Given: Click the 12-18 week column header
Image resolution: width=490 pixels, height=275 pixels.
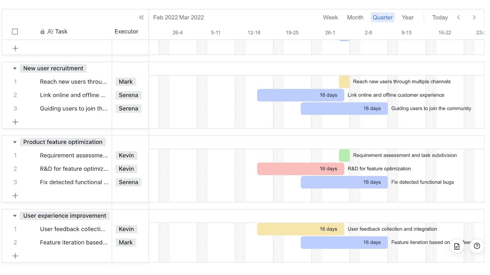Looking at the screenshot, I should coord(254,32).
